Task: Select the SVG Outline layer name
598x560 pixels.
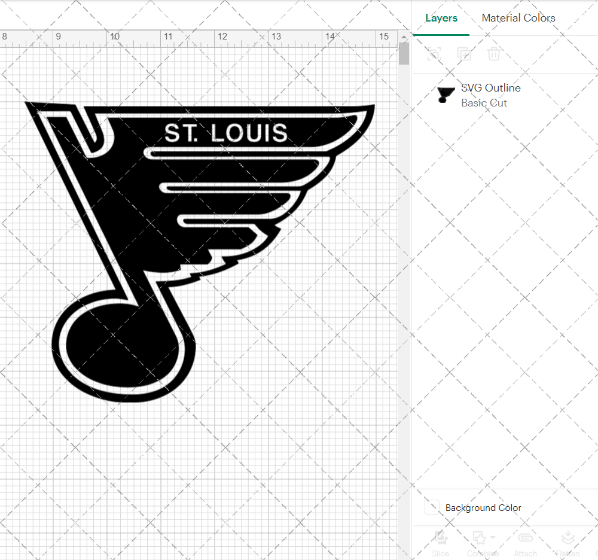Action: tap(491, 88)
